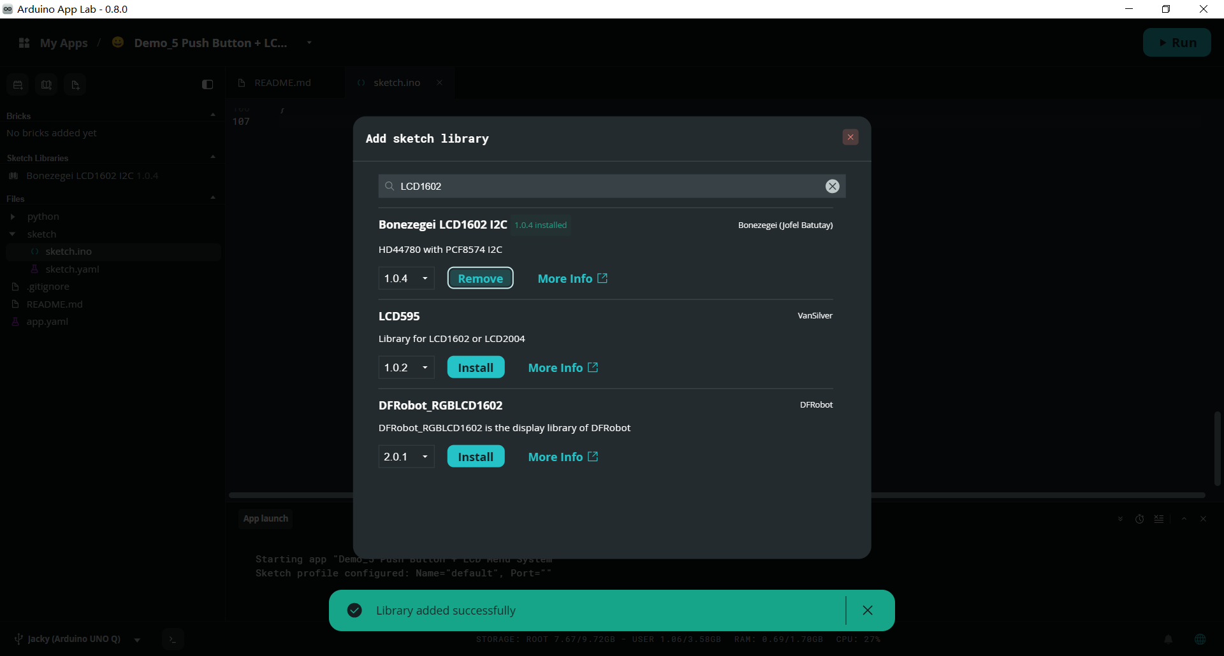Clear the LCD1602 search text
The height and width of the screenshot is (656, 1224).
[833, 186]
